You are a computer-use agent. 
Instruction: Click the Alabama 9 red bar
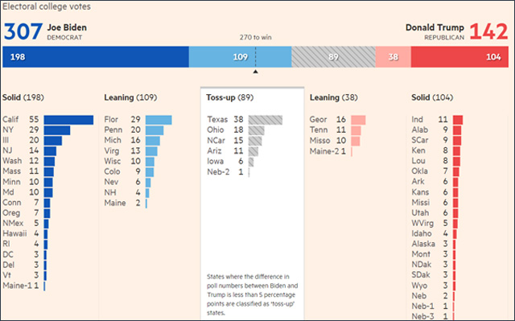click(457, 130)
